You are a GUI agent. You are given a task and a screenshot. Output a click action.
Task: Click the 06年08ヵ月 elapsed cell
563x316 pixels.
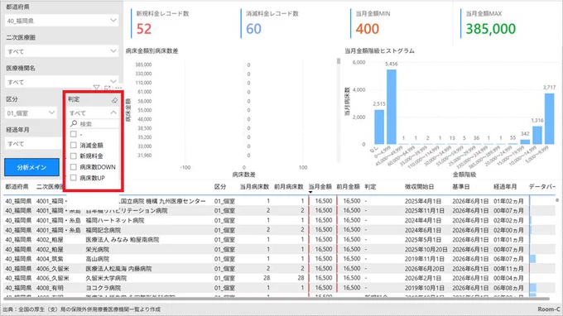click(x=508, y=288)
